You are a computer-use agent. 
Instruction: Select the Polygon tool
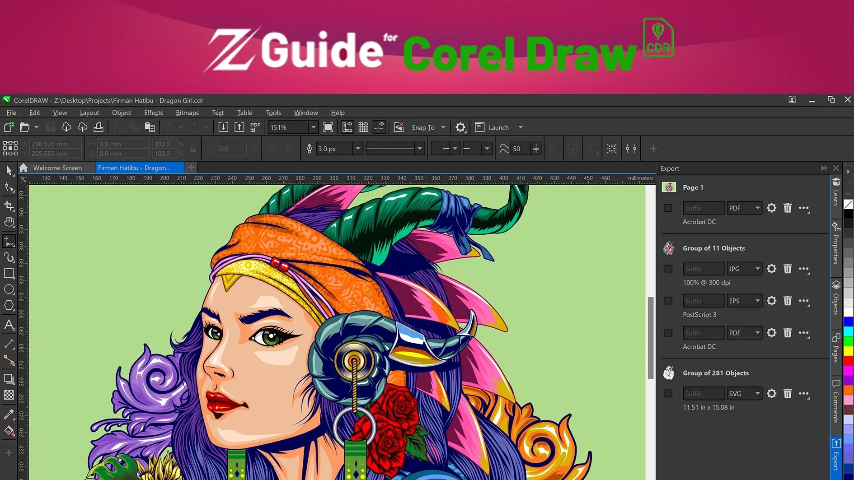pyautogui.click(x=9, y=306)
